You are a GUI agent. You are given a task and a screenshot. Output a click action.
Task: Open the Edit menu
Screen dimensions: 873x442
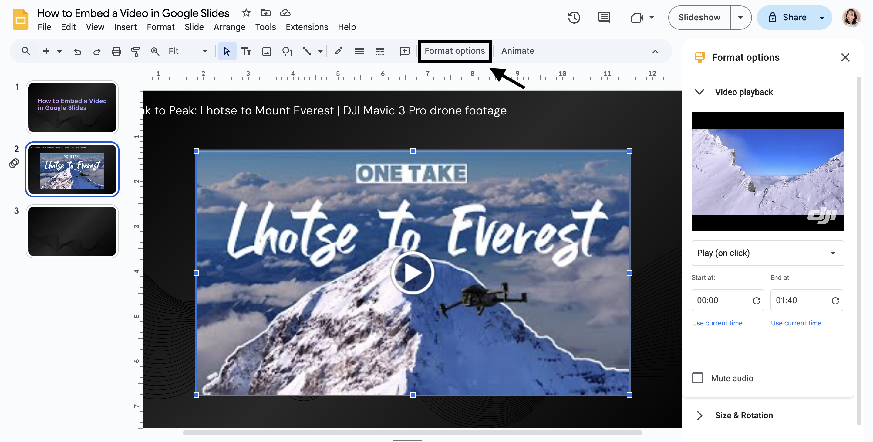point(69,27)
